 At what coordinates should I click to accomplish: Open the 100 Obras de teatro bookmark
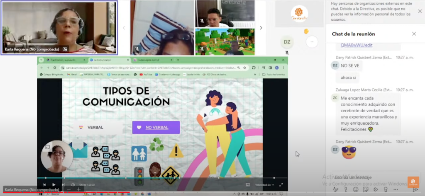pos(215,75)
